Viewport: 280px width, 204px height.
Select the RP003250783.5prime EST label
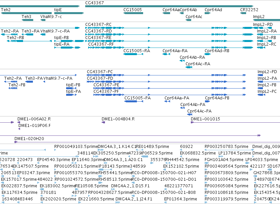click(x=227, y=147)
